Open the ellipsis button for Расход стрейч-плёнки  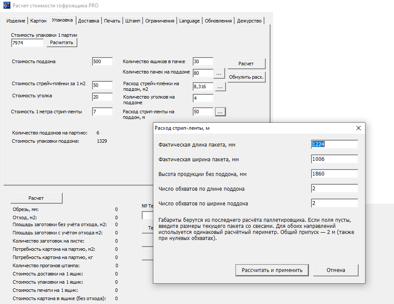coord(220,87)
